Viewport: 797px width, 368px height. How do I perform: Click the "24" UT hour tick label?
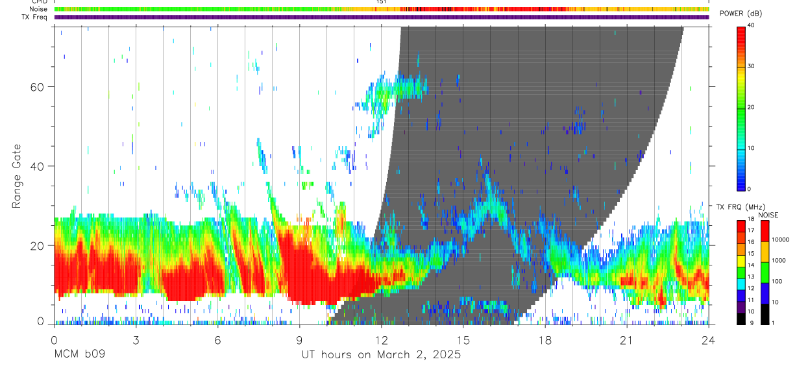[x=709, y=340]
